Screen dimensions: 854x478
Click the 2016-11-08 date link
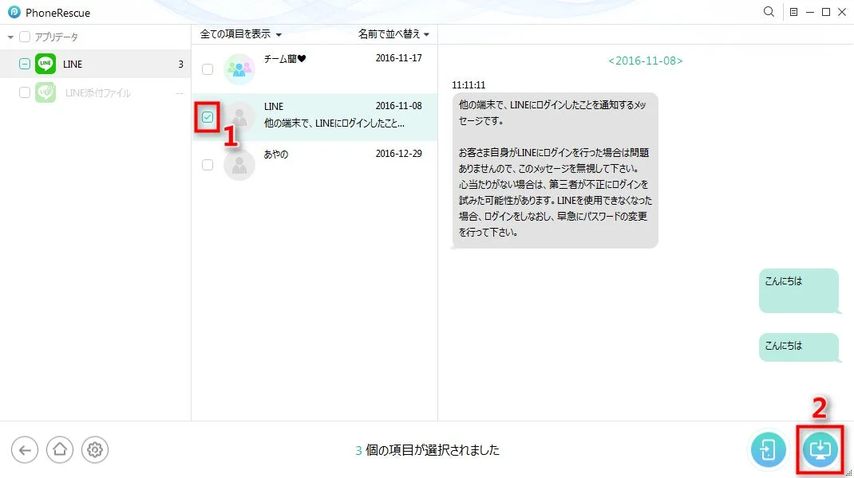645,60
